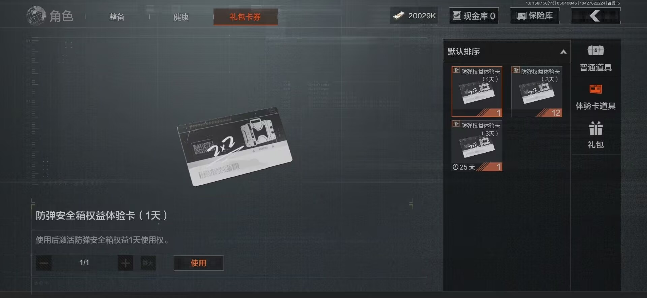Click the cash currency icon near 20029K
Viewport: 647px width, 298px height.
(x=399, y=16)
